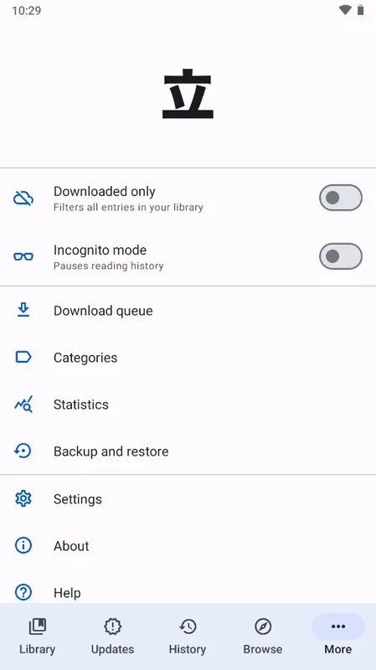Open the Statistics entry
This screenshot has height=670, width=376.
(188, 405)
